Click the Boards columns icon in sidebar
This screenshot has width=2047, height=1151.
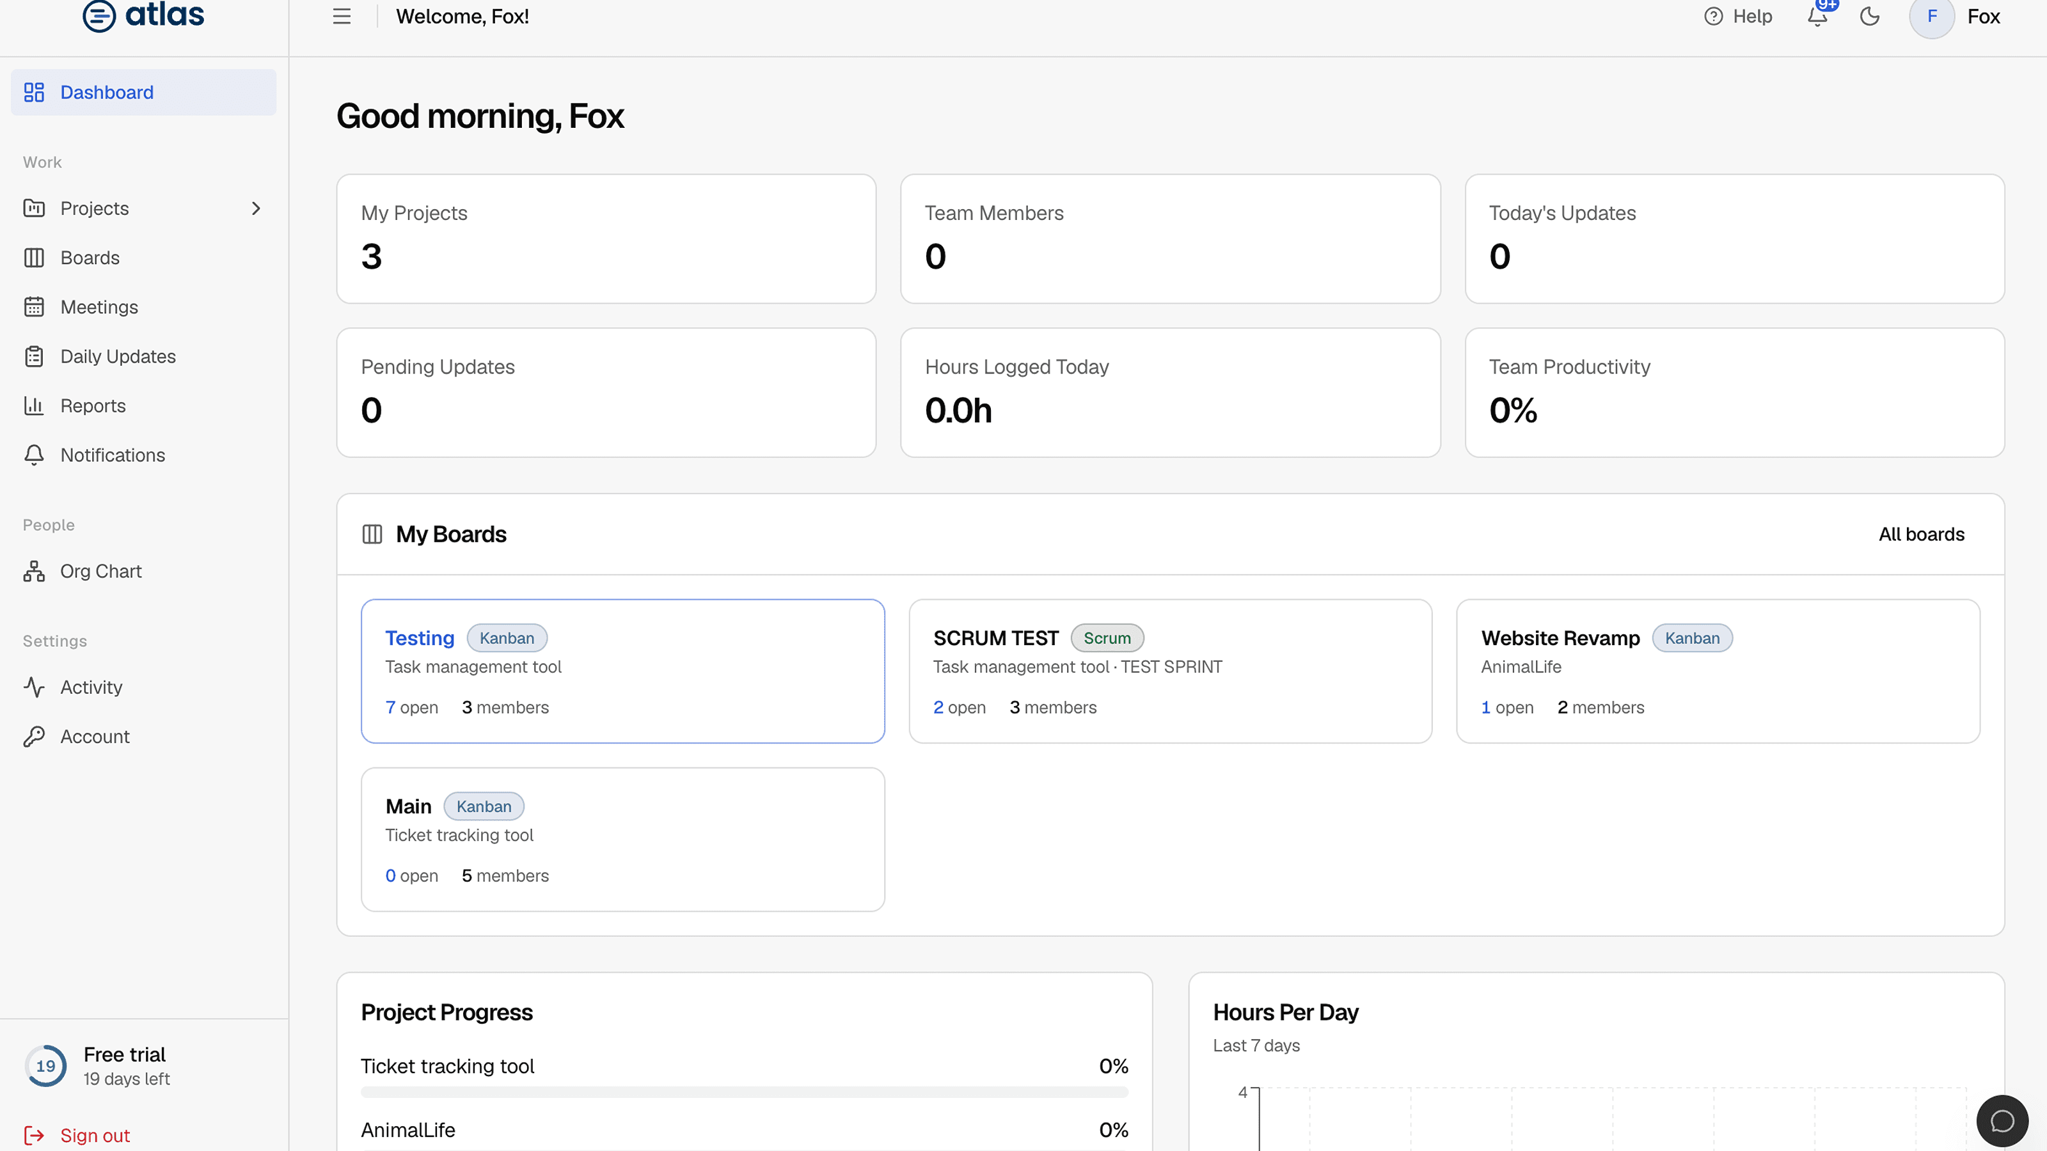(x=34, y=257)
